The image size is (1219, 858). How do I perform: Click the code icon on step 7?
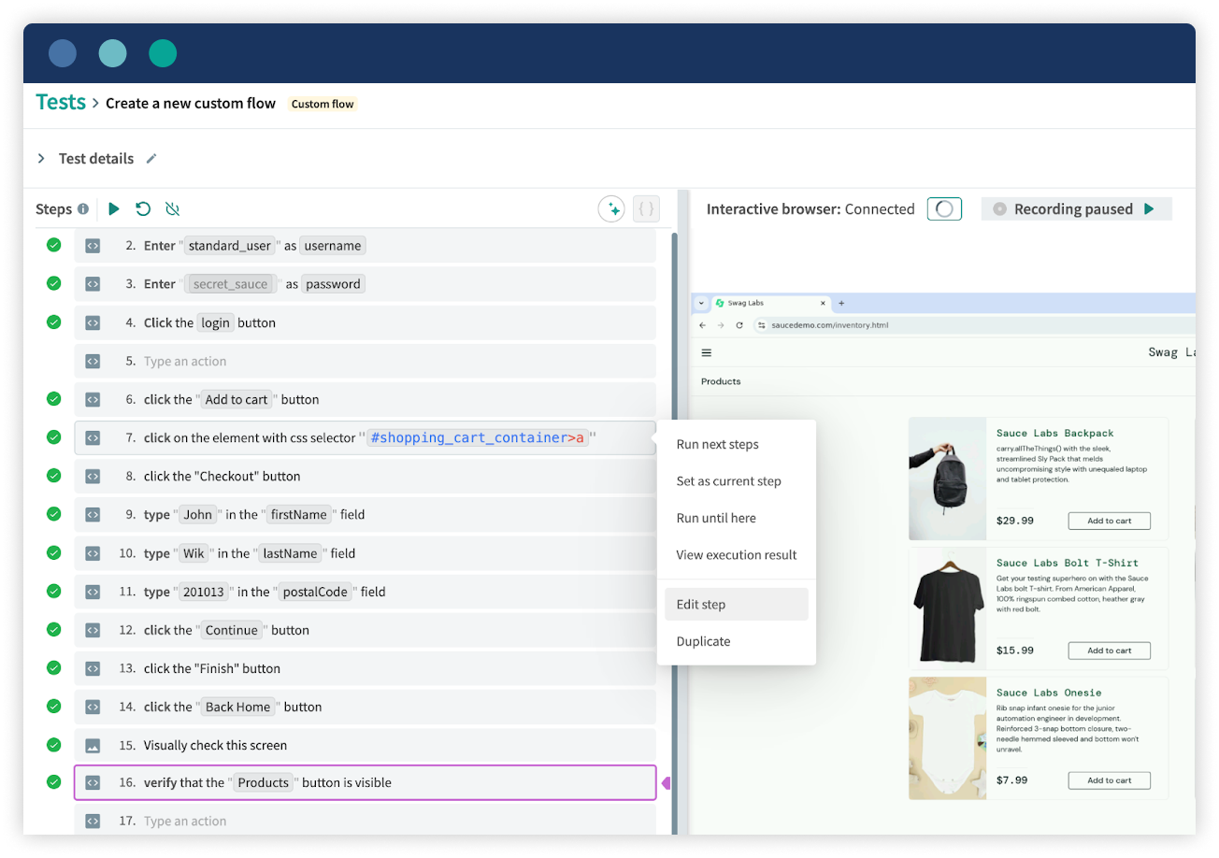click(93, 437)
